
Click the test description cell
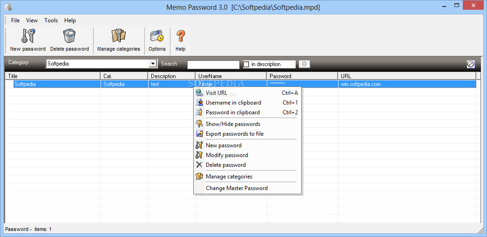[172, 84]
